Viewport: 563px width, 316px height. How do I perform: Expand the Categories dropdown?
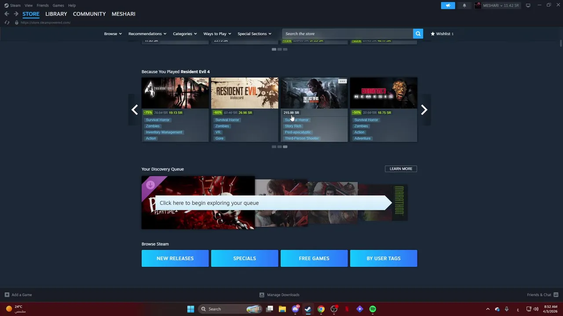click(x=185, y=34)
